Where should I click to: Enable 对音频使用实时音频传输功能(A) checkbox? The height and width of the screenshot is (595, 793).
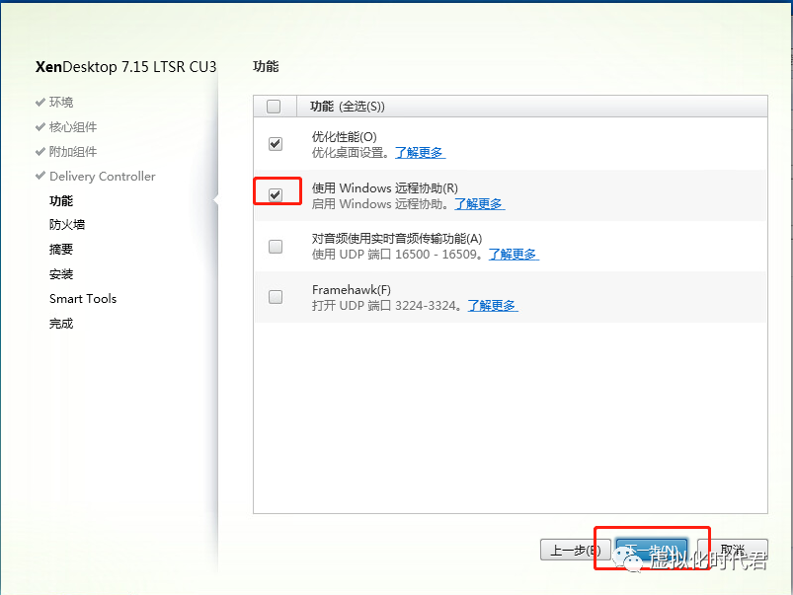click(x=276, y=247)
